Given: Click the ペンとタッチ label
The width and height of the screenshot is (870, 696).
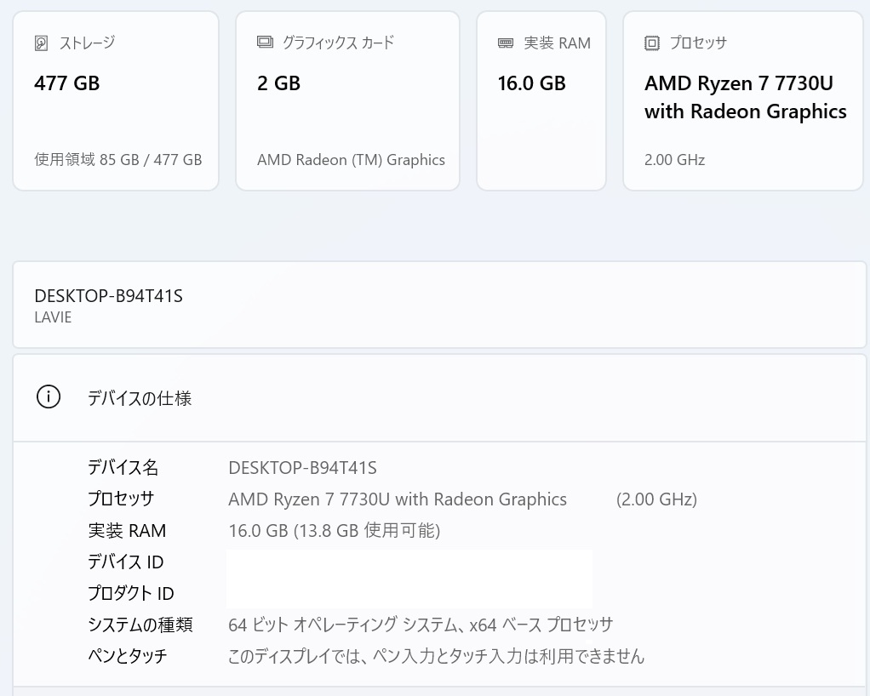Looking at the screenshot, I should click(128, 656).
